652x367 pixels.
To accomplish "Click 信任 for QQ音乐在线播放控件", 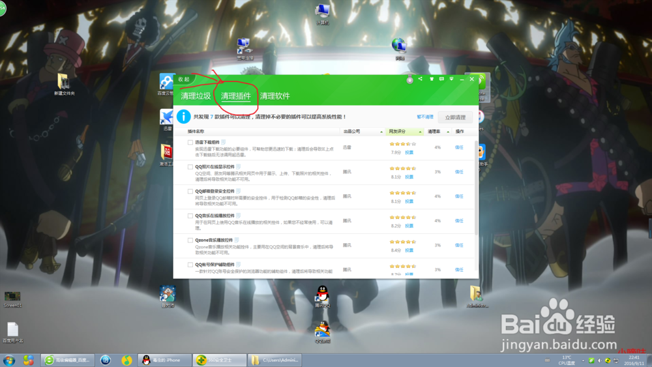I will (x=459, y=221).
